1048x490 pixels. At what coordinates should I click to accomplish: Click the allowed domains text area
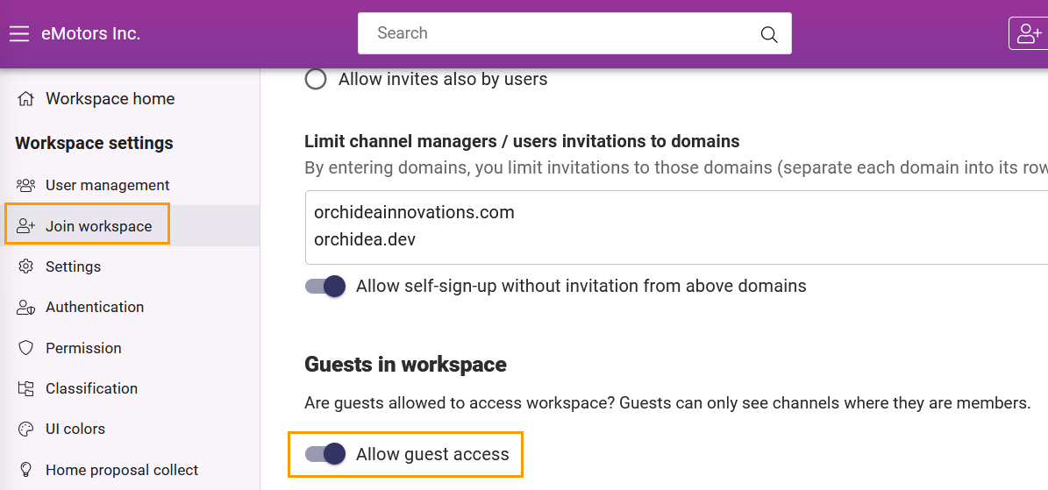point(676,227)
